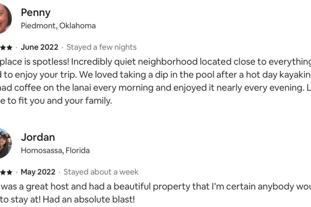311x207 pixels.
Task: Select the Piedmont, Oklahoma location text
Action: click(x=58, y=26)
